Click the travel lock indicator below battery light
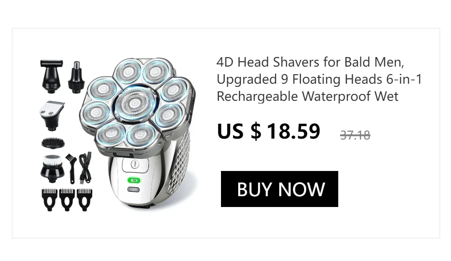This screenshot has height=261, width=451. [133, 189]
